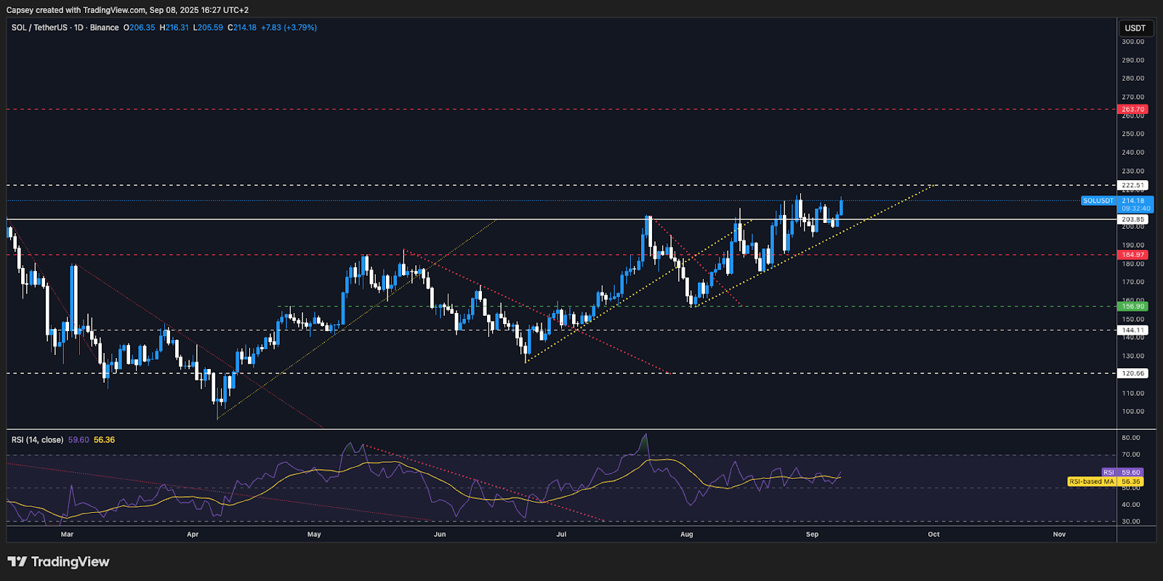Screen dimensions: 1163x581
Task: Click the 30.00 tick on the RSI axis
Action: 1130,521
